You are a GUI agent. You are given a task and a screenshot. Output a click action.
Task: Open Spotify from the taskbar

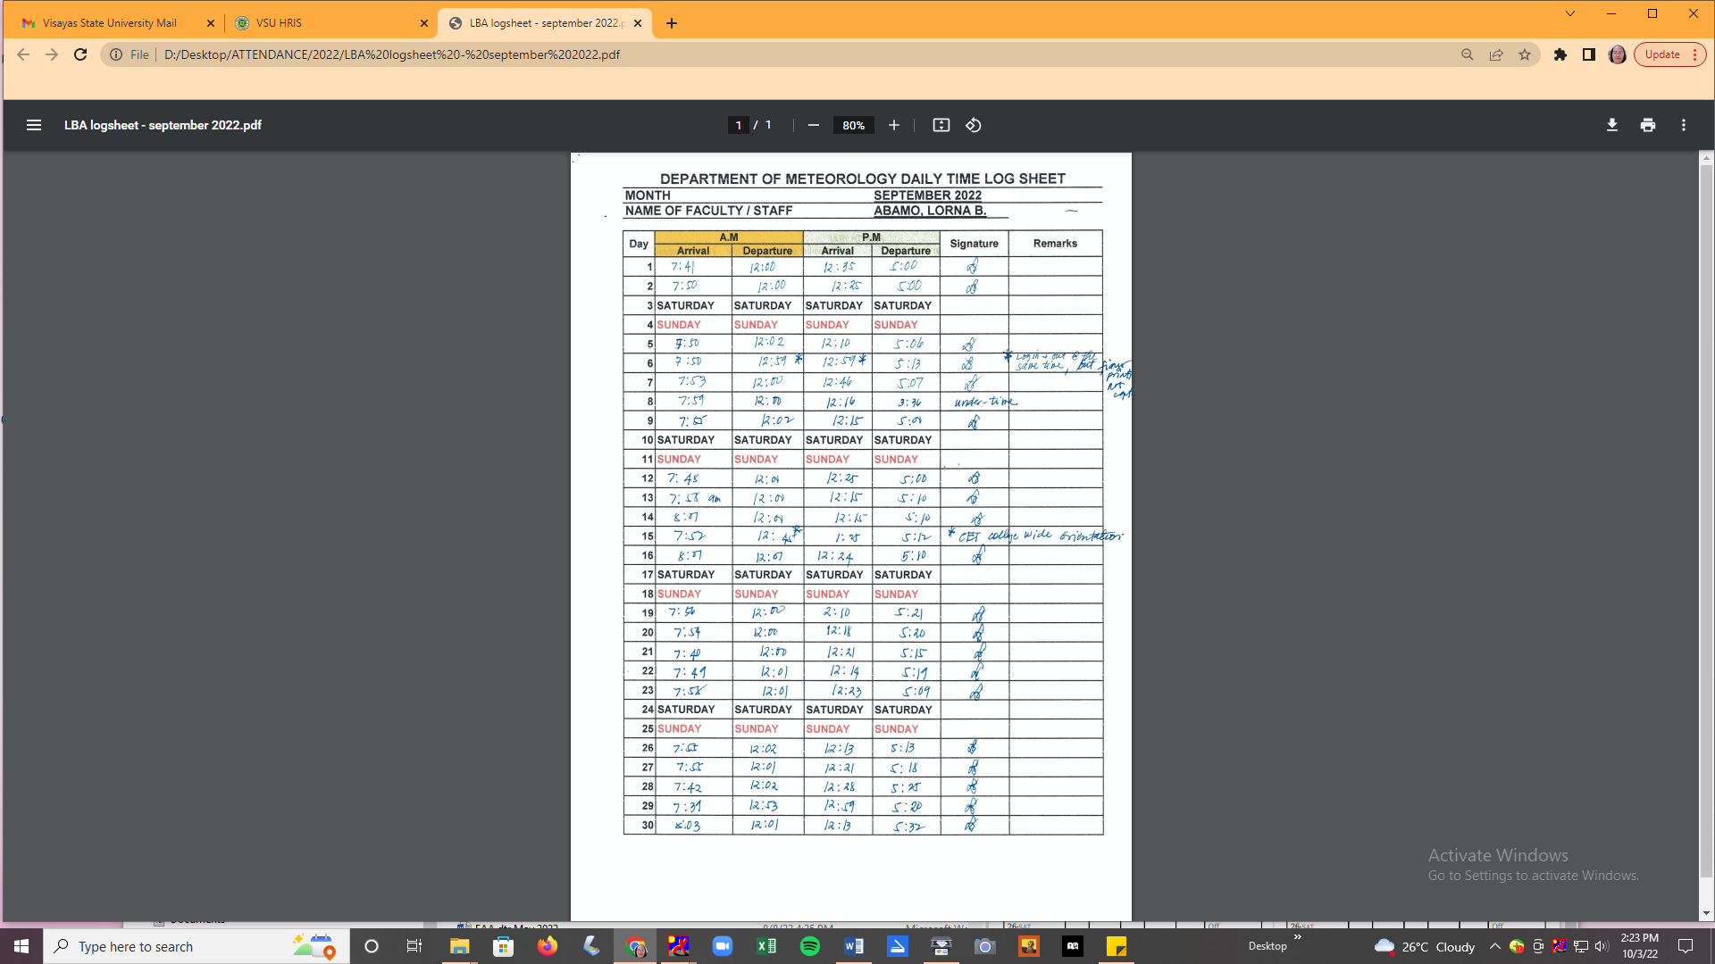pyautogui.click(x=809, y=946)
